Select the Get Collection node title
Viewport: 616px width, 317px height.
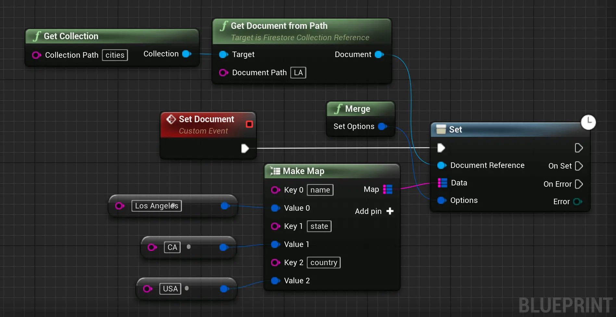71,36
